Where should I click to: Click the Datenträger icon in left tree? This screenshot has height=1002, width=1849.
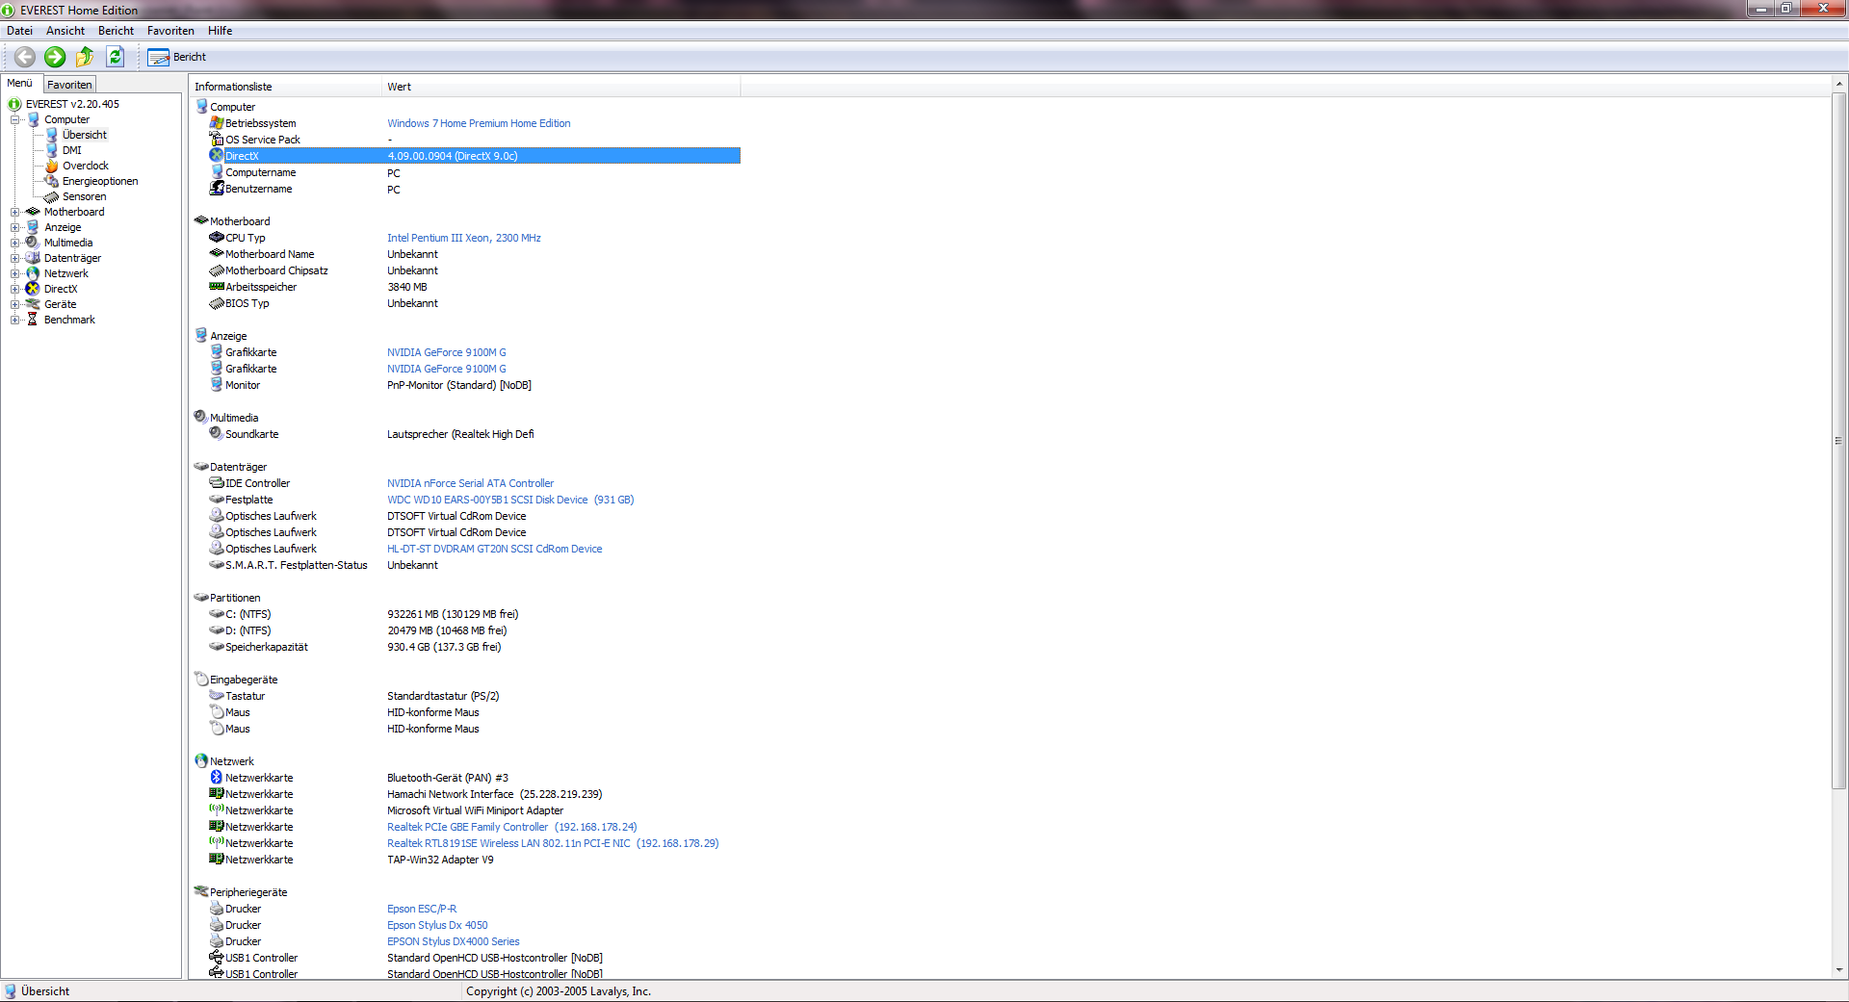click(x=33, y=258)
